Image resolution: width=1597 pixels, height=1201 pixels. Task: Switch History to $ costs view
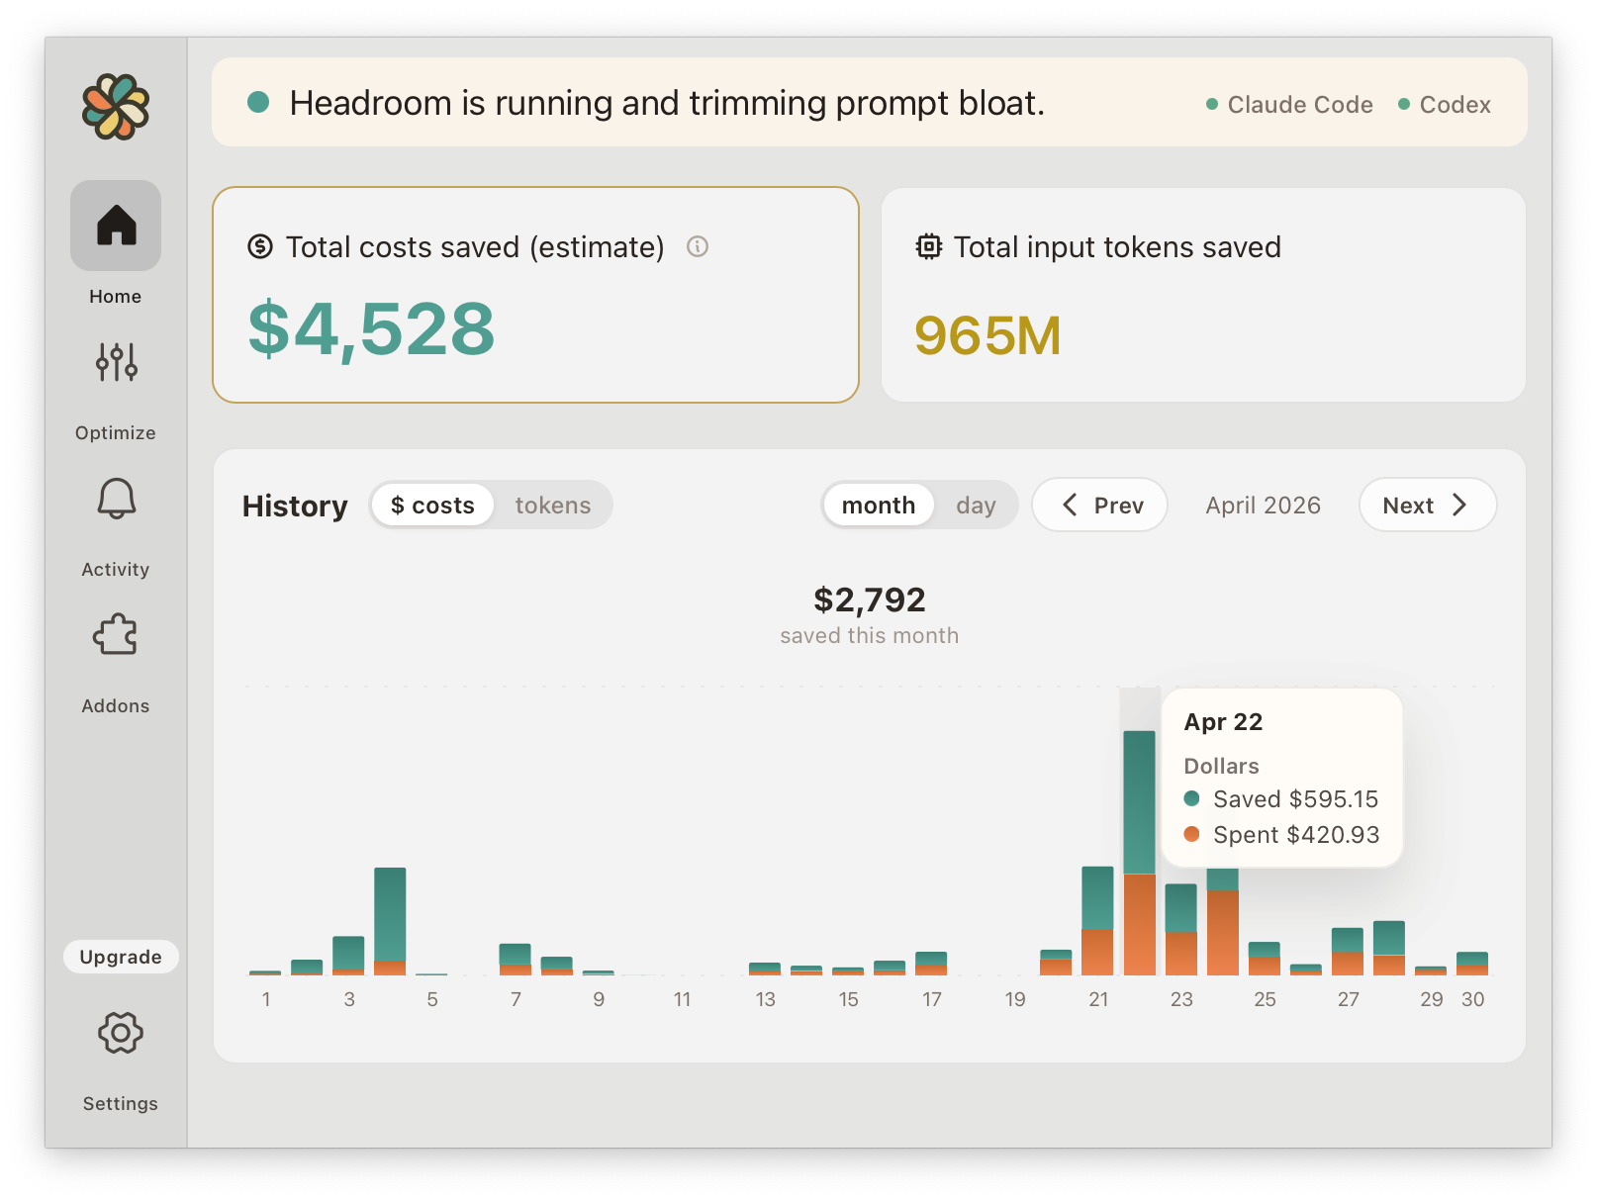click(432, 506)
